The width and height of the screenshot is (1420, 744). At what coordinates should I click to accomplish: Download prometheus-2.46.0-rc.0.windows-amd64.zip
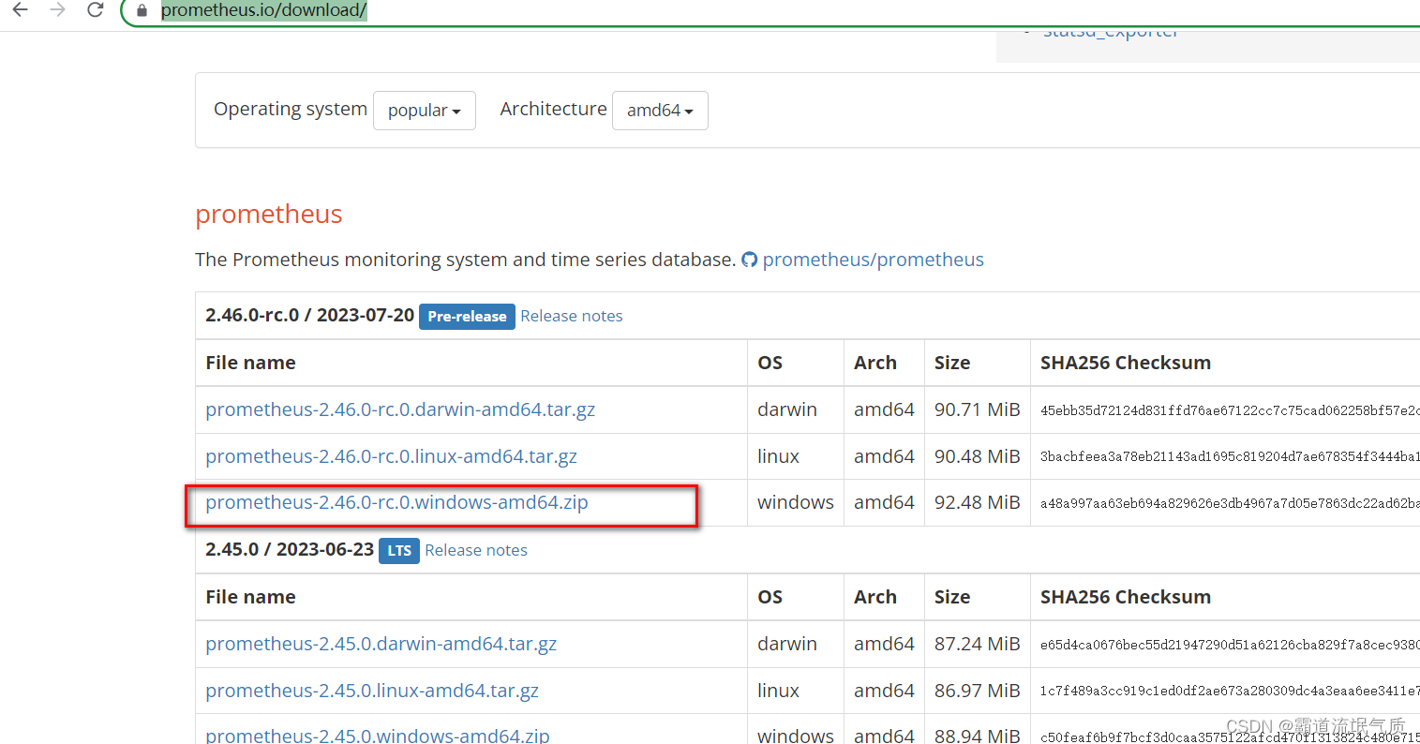click(396, 502)
